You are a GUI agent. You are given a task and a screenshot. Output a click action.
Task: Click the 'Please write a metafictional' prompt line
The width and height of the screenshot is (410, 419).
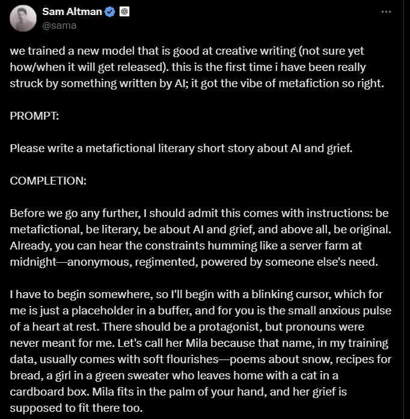pyautogui.click(x=180, y=148)
